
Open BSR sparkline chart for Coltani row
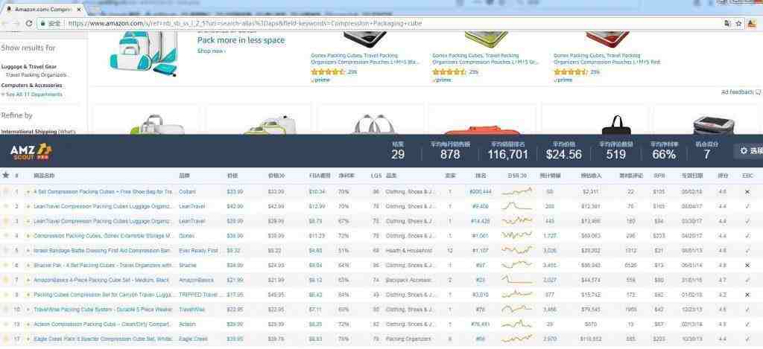pos(517,191)
